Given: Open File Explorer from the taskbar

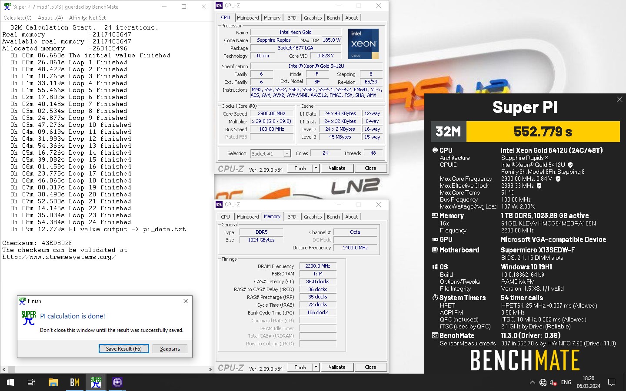Looking at the screenshot, I should (53, 382).
